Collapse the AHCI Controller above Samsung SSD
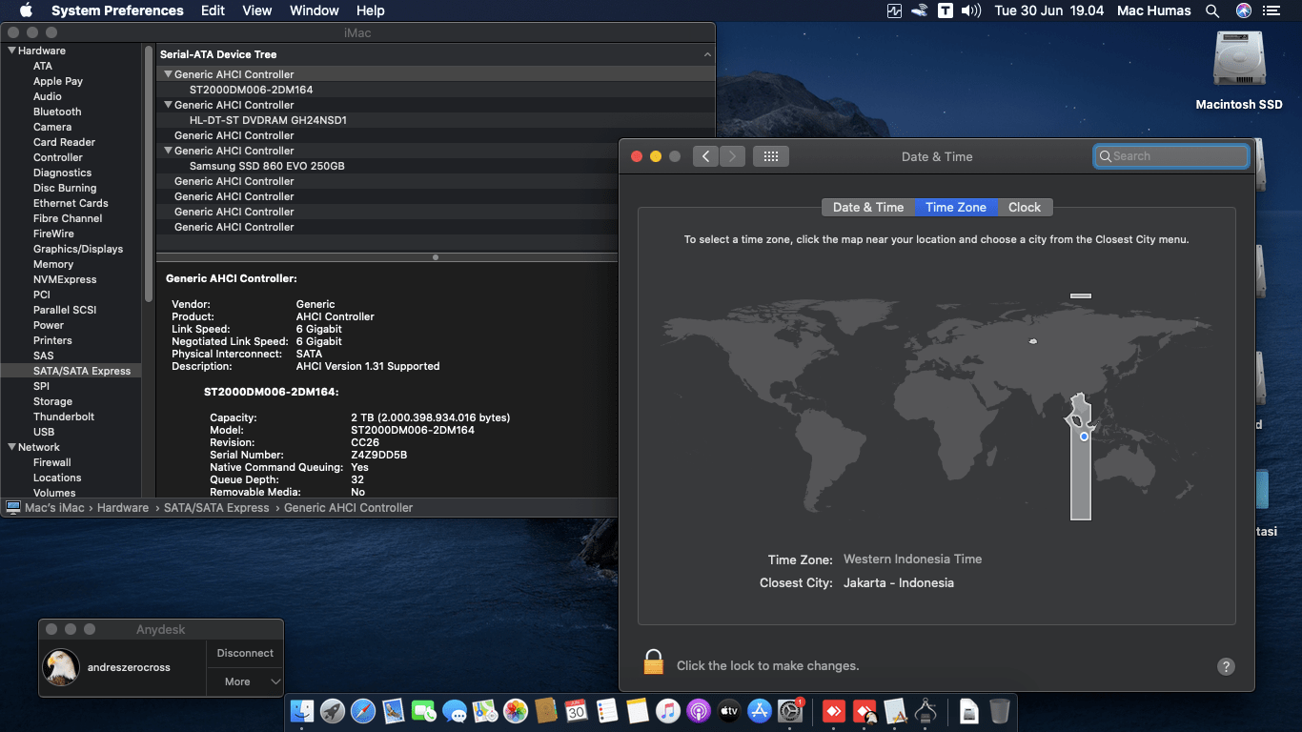This screenshot has width=1302, height=732. pos(168,151)
